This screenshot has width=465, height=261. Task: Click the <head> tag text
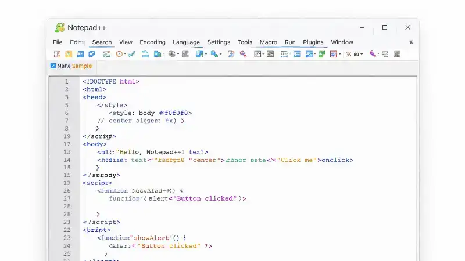[94, 97]
